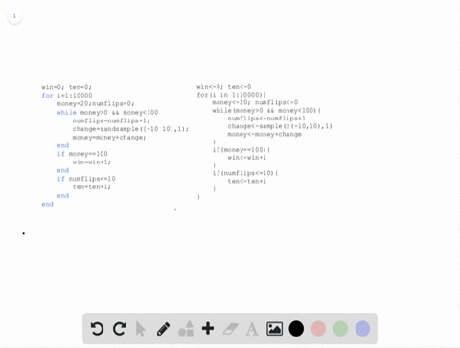Click 'change=randsample([-10 10],1);' line
Image resolution: width=460 pixels, height=348 pixels.
pos(130,129)
